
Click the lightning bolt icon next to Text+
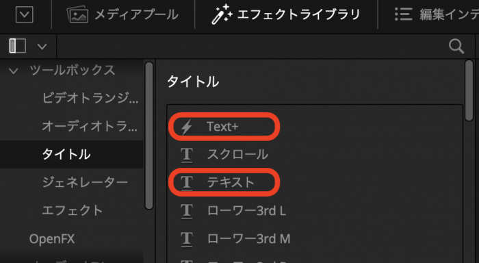pyautogui.click(x=186, y=127)
